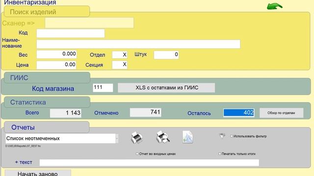
Task: Select the Цена value field
Action: [x=56, y=65]
